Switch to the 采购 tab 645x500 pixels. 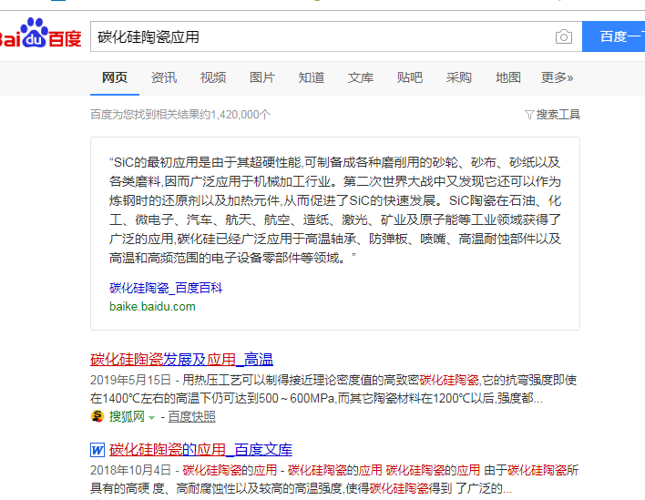tap(459, 77)
